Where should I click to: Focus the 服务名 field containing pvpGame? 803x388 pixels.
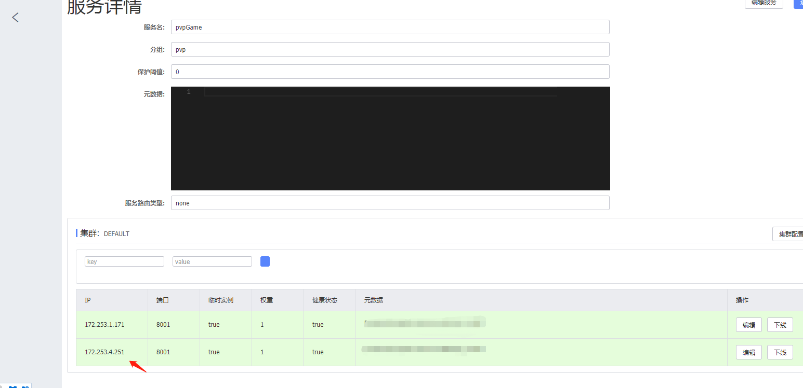(390, 27)
